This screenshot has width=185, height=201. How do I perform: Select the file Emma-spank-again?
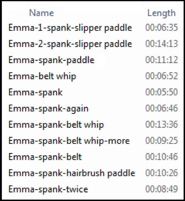coord(48,109)
